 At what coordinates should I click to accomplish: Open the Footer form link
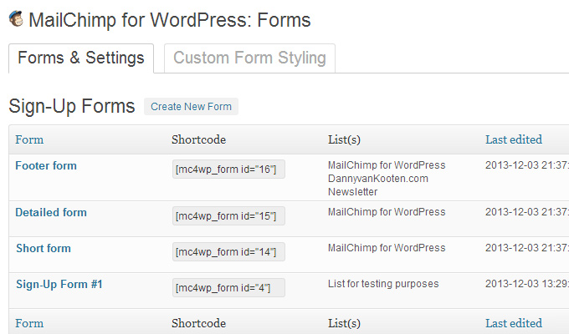pos(46,166)
